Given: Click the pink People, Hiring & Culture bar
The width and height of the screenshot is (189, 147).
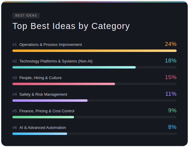Looking at the screenshot, I should pos(64,84).
